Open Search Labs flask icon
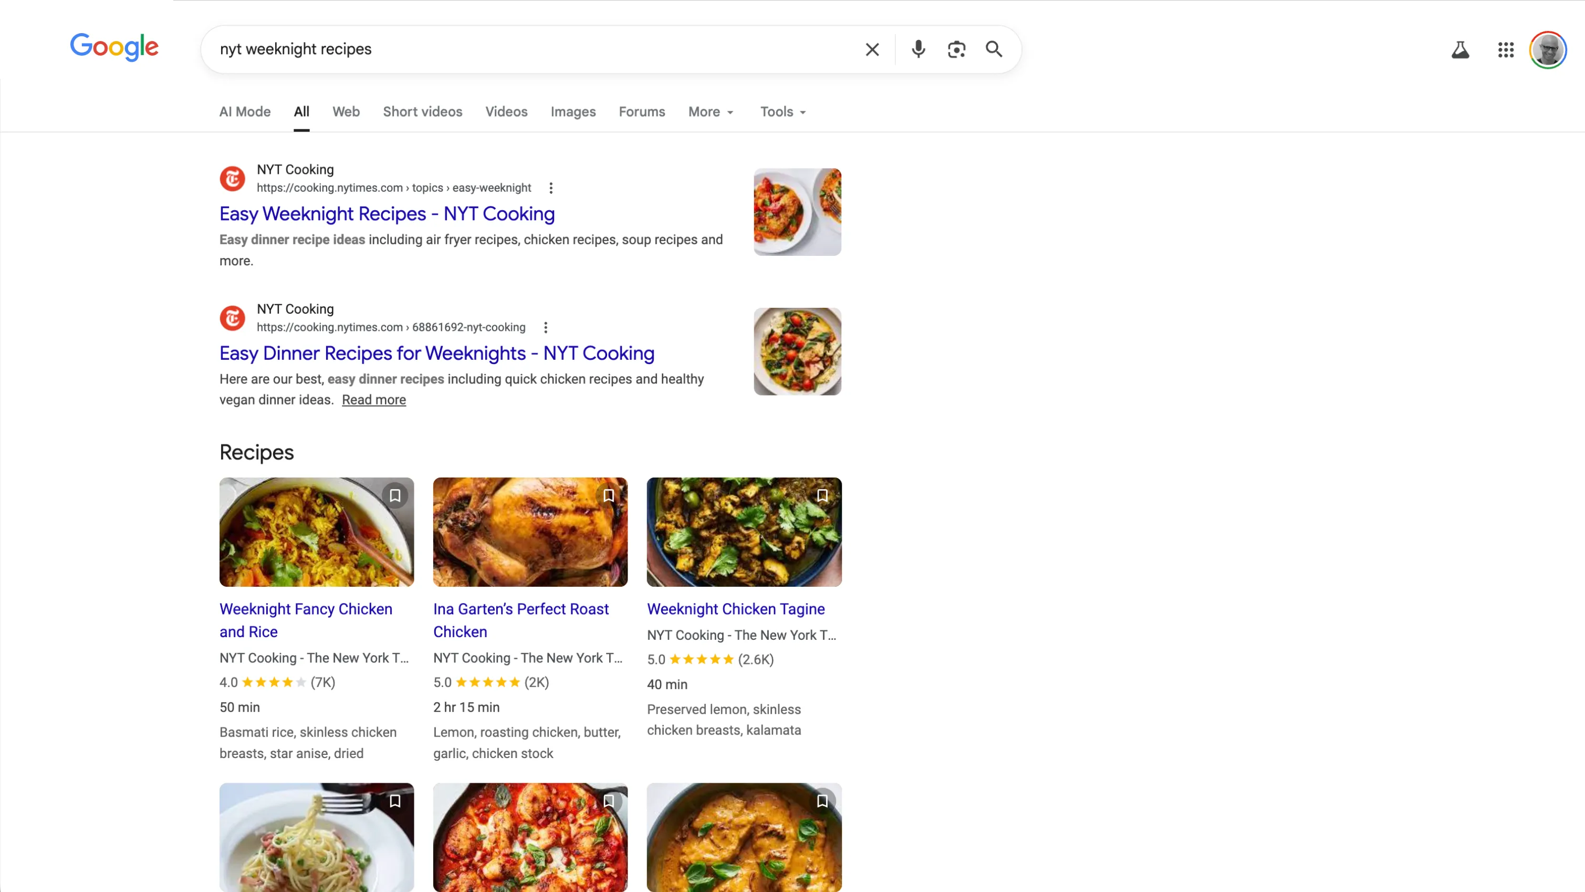The width and height of the screenshot is (1585, 892). point(1460,50)
